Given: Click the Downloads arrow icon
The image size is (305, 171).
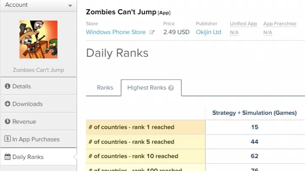Looking at the screenshot, I should tap(8, 104).
